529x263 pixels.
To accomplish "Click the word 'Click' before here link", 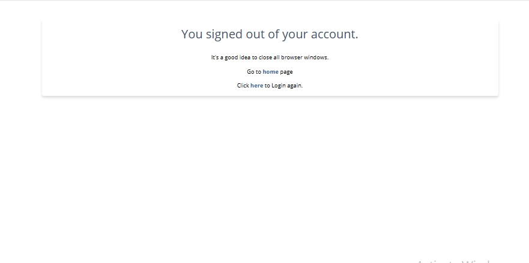I will click(243, 86).
